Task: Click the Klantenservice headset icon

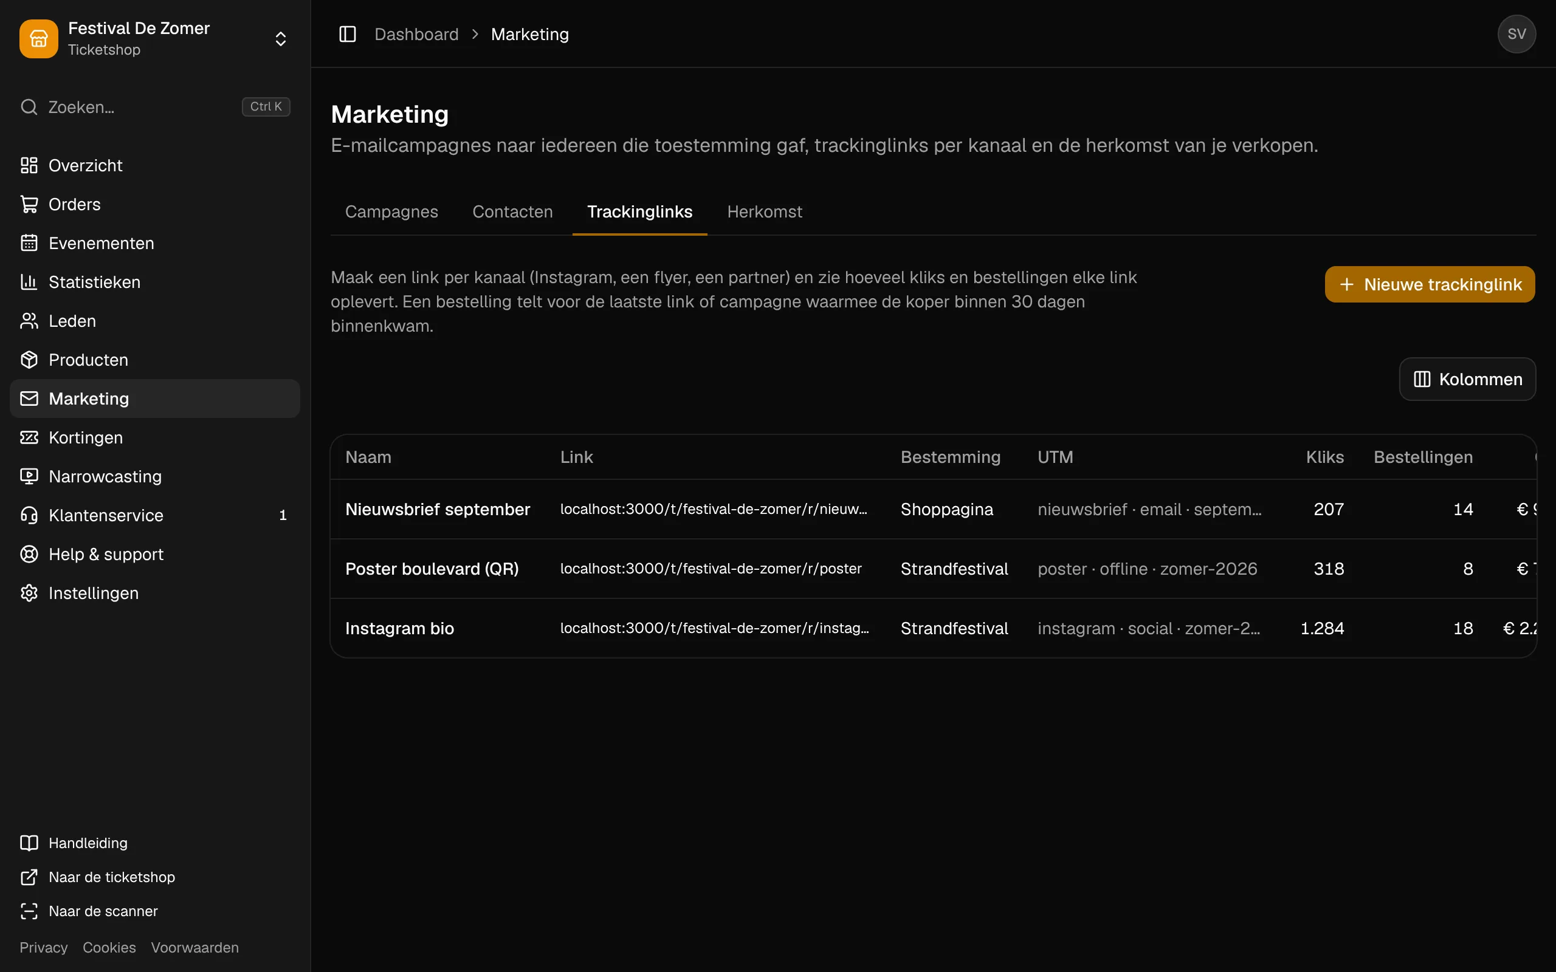Action: (29, 516)
